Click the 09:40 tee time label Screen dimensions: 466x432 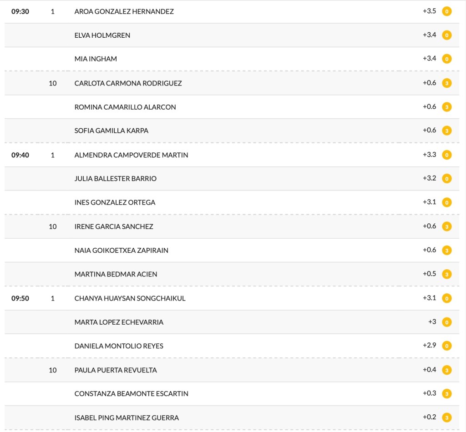[20, 155]
